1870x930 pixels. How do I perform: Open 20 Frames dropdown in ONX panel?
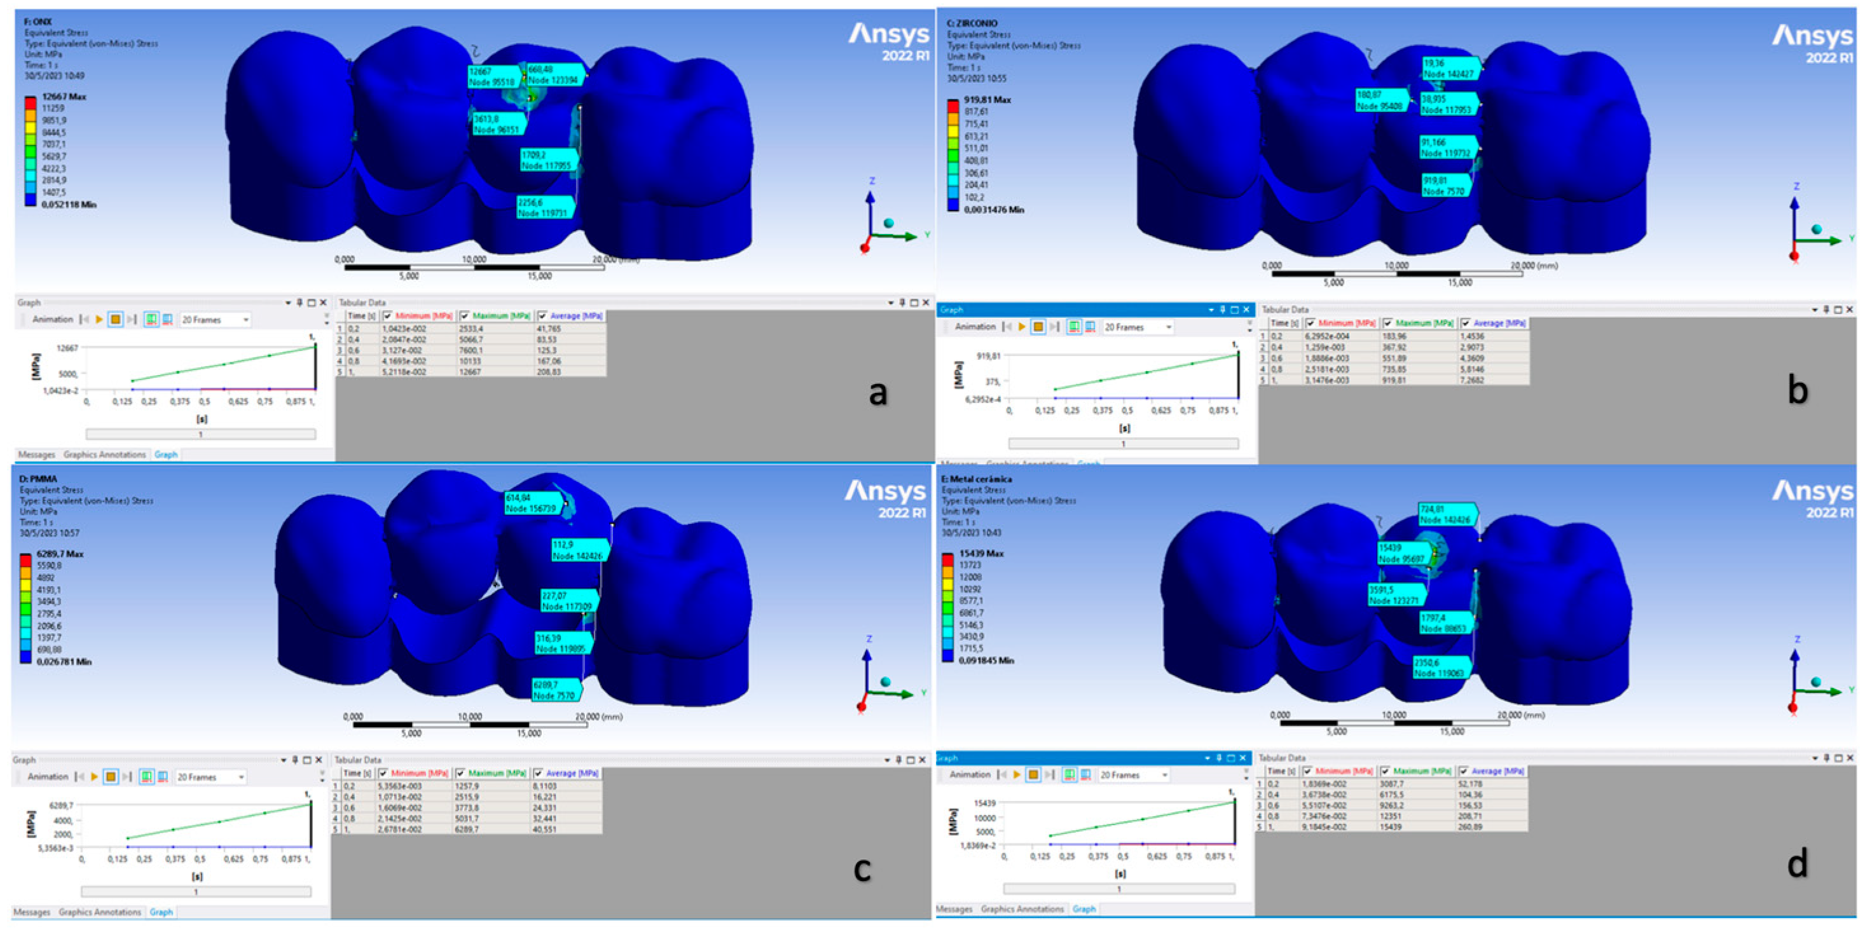[215, 320]
